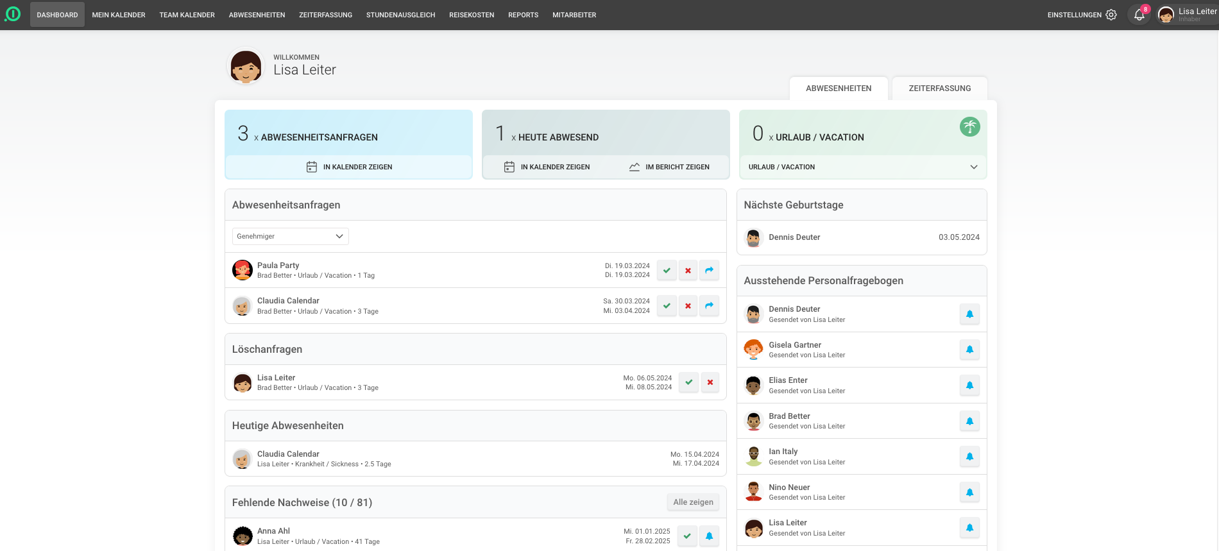Open the Genehmiger dropdown
The height and width of the screenshot is (551, 1219).
click(290, 236)
